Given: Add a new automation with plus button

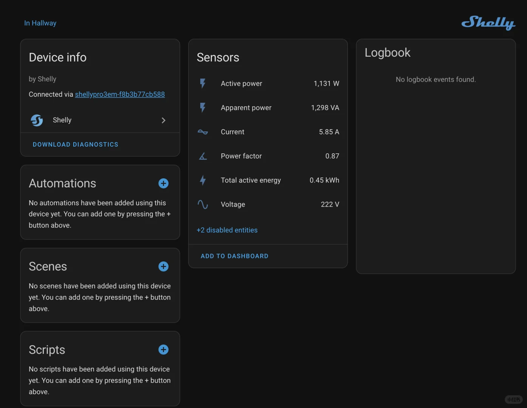Looking at the screenshot, I should [x=163, y=184].
